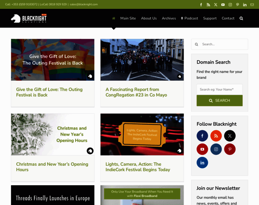The height and width of the screenshot is (205, 259).
Task: Click the Facebook circle under Follow Blacknight
Action: coord(202,136)
